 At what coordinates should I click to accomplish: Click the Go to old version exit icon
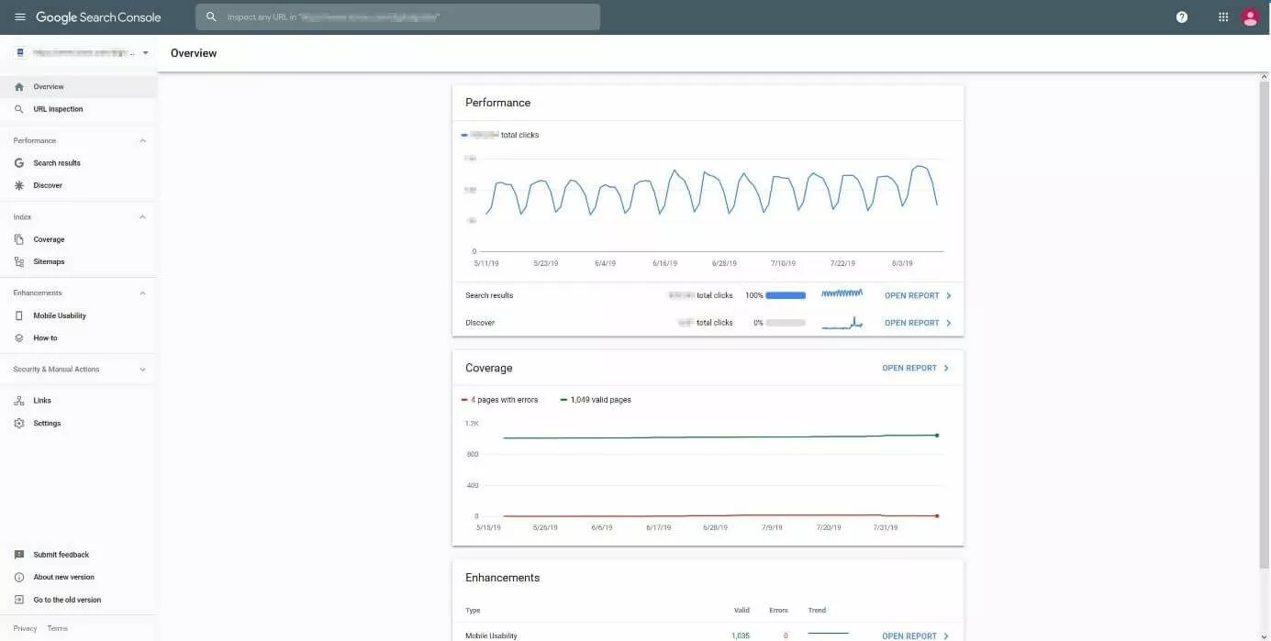19,600
